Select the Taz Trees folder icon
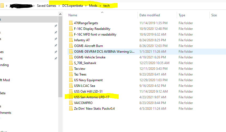 click(x=71, y=74)
